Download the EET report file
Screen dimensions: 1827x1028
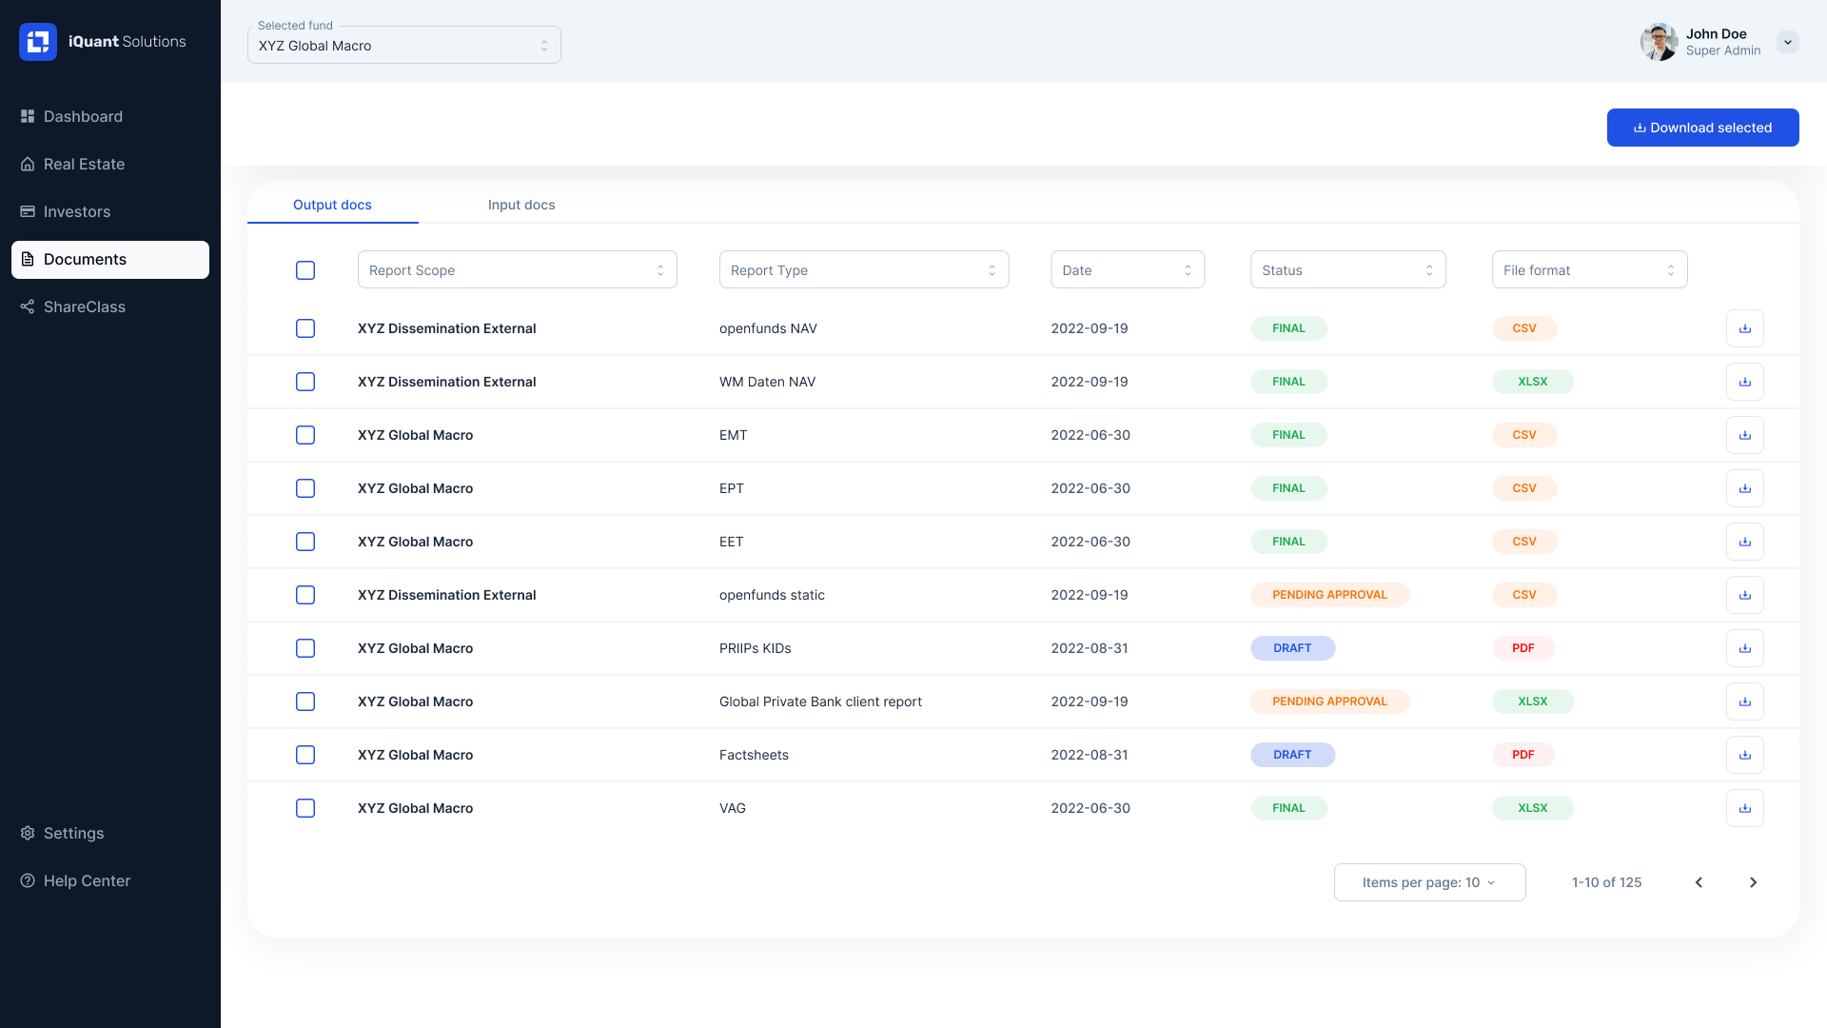coord(1745,542)
